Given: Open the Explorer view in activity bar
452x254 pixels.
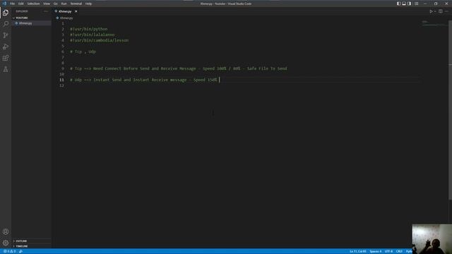Looking at the screenshot, I should coord(6,13).
